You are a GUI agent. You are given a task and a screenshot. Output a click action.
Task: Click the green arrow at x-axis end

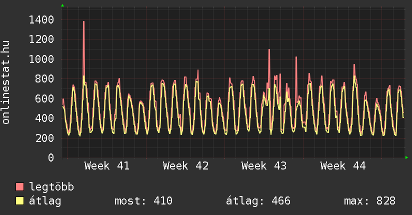coord(406,158)
